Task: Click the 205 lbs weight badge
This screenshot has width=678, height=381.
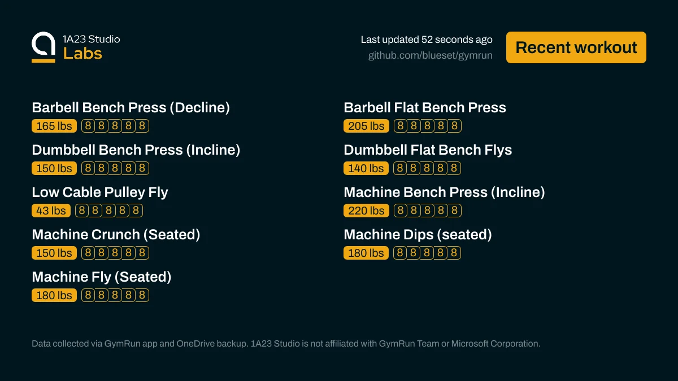Action: click(x=366, y=126)
